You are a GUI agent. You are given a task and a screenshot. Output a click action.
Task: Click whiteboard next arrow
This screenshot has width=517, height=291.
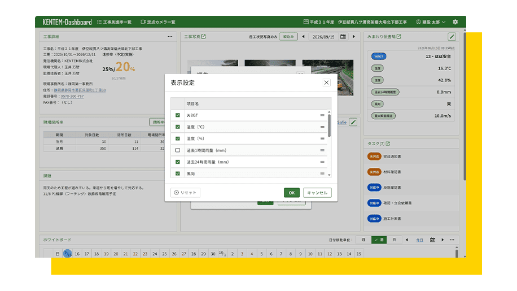point(442,240)
